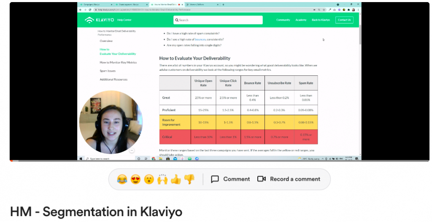This screenshot has height=222, width=432.
Task: Select the How to Monitor Email Deliv tab
Action: [166, 5]
